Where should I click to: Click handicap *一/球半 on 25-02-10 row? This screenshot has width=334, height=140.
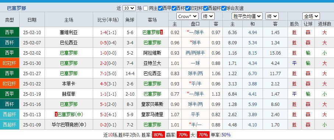click(x=195, y=33)
